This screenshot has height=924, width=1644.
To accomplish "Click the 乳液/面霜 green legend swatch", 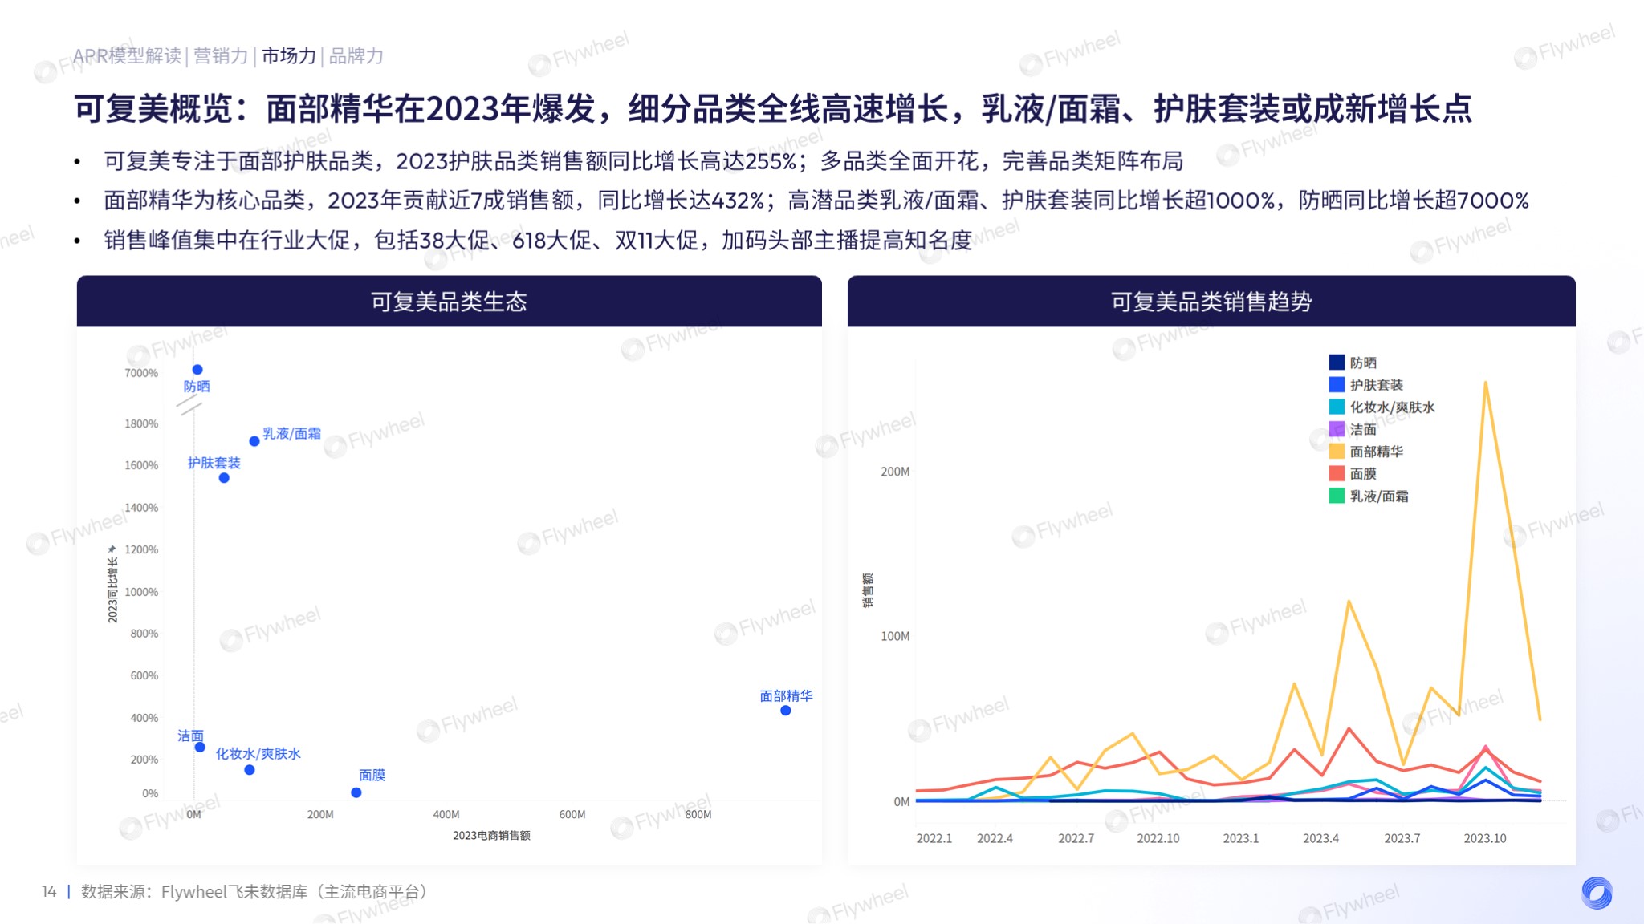I will (x=1337, y=496).
